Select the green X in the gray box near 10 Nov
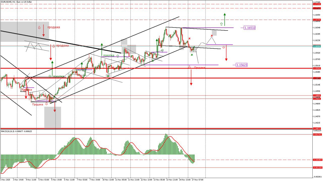 (x=108, y=76)
